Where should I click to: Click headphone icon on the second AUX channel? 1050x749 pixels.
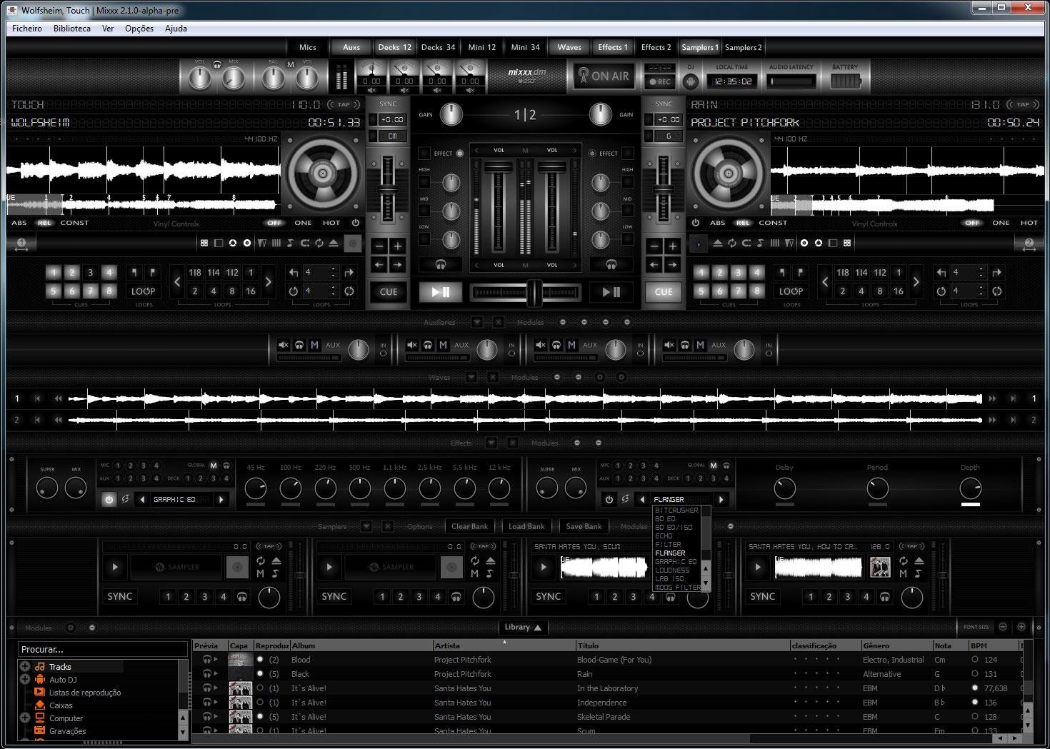pos(427,345)
